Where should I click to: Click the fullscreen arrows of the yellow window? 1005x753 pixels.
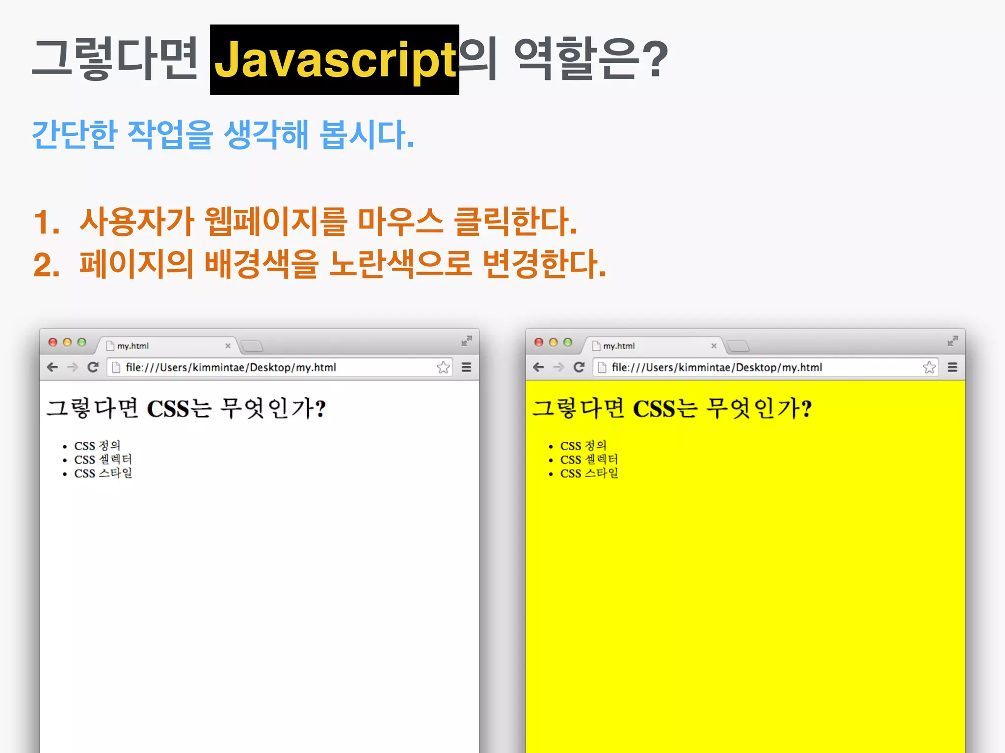(x=952, y=341)
